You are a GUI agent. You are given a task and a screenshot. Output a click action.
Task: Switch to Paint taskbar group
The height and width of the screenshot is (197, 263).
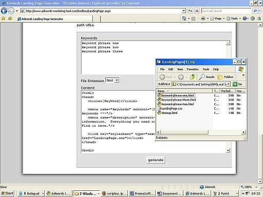click(225, 193)
